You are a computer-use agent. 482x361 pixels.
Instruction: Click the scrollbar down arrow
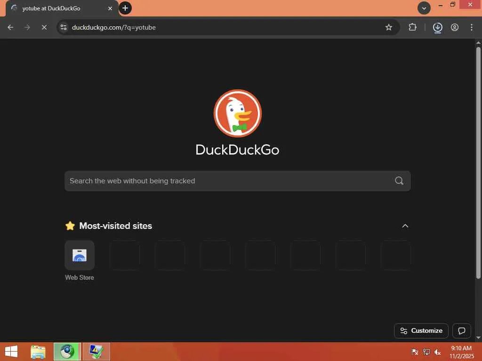click(x=478, y=337)
